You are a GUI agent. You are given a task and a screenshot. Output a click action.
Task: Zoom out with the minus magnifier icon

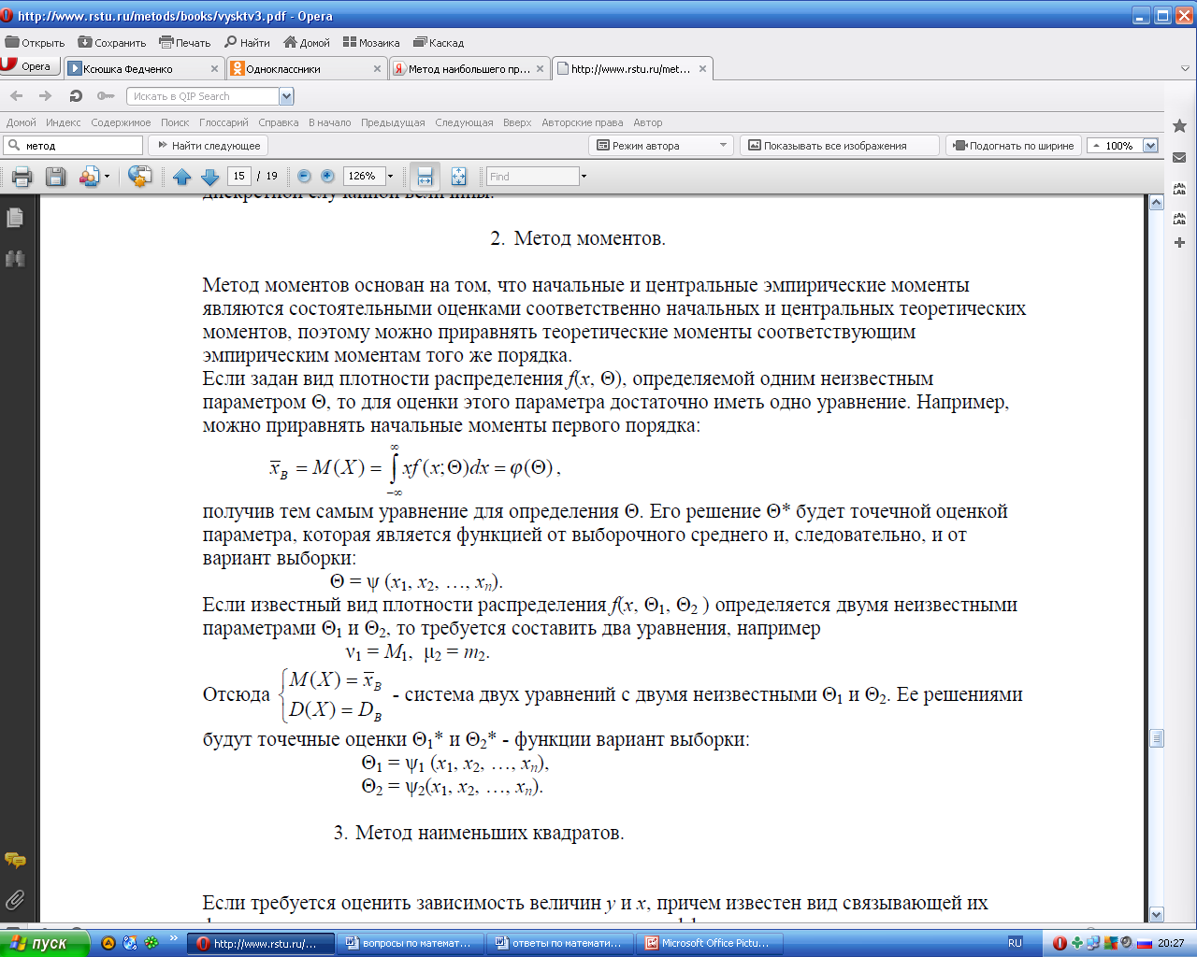[x=304, y=176]
